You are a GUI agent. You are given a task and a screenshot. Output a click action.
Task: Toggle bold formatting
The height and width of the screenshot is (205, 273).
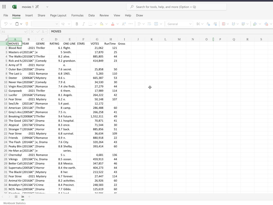(x=77, y=24)
